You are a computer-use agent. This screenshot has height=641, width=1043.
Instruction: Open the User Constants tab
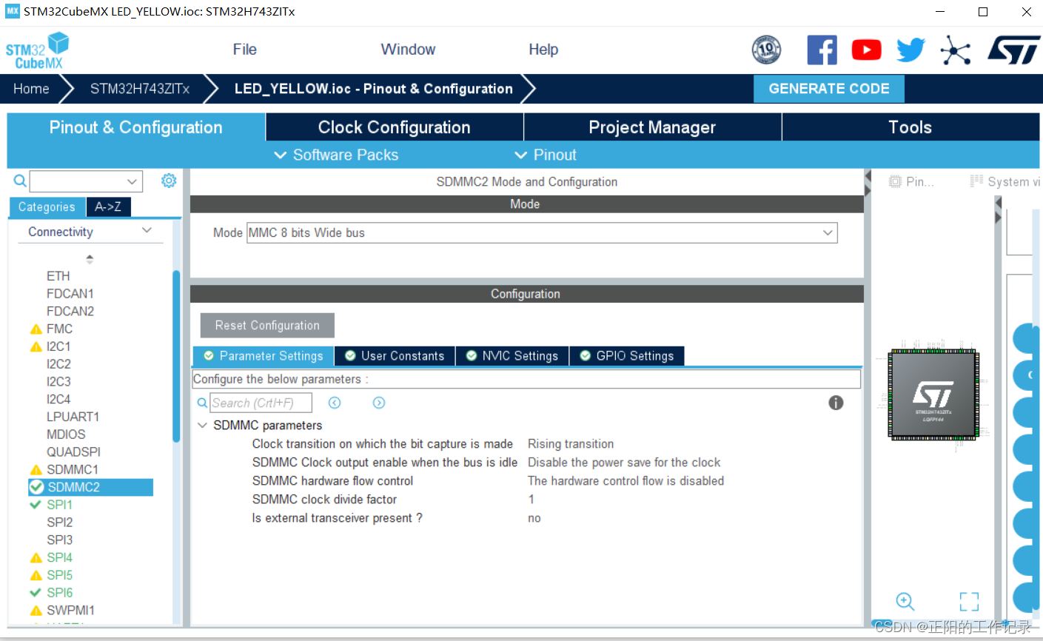tap(395, 356)
